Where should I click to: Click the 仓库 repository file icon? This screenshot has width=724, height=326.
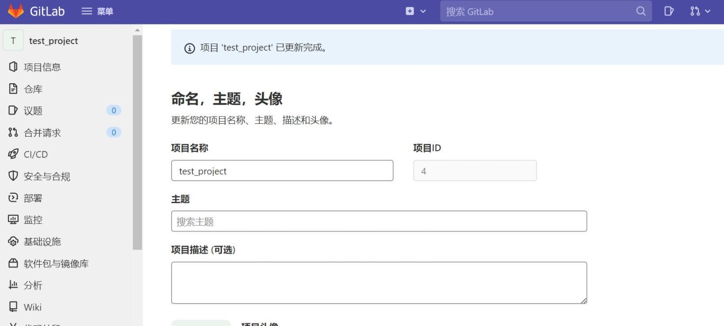[13, 89]
